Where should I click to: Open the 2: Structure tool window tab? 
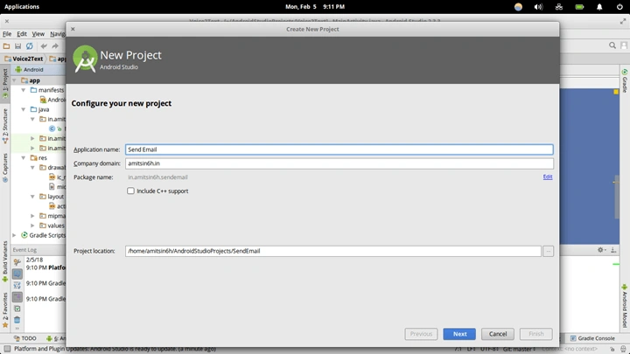(5, 127)
